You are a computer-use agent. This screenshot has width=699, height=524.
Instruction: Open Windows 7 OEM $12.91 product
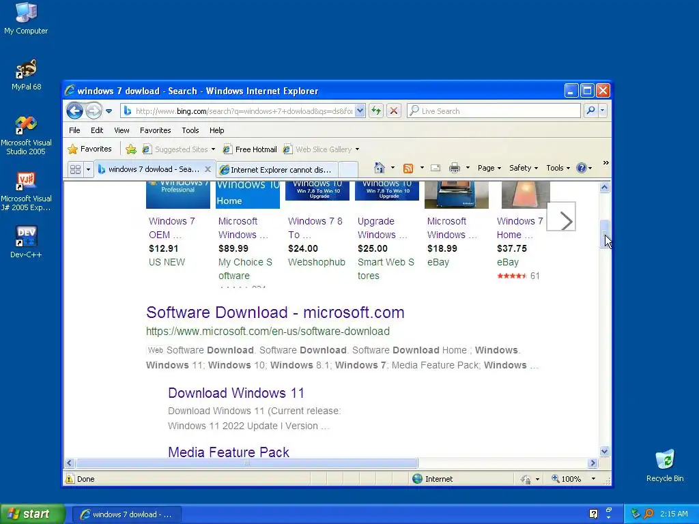pyautogui.click(x=171, y=228)
